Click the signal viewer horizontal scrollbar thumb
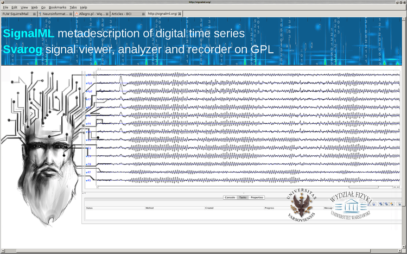Screen dimensions: 407x254 tap(364, 187)
